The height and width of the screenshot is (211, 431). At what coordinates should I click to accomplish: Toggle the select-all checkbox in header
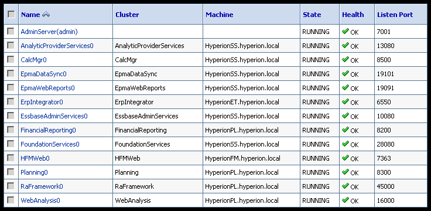[11, 14]
